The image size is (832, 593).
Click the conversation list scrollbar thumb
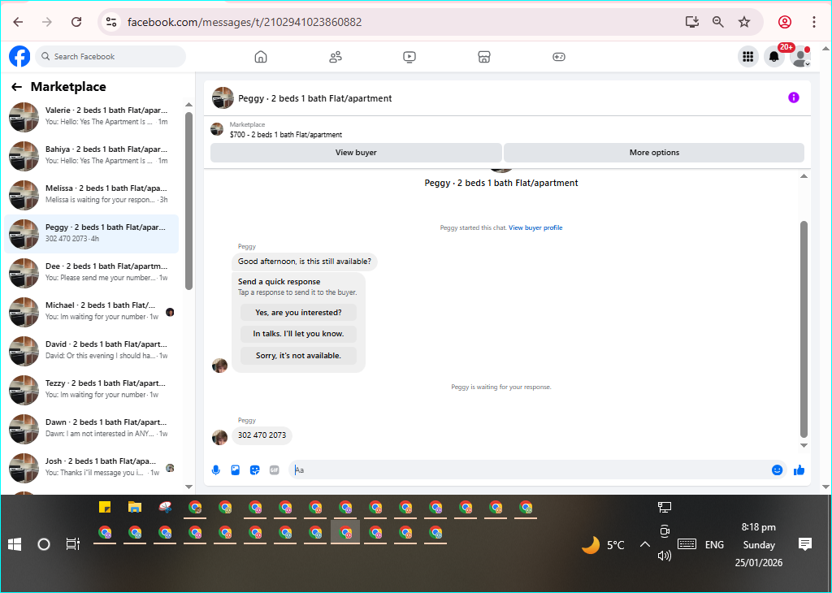coord(188,201)
